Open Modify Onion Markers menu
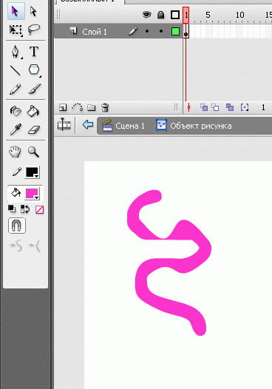 pos(245,107)
